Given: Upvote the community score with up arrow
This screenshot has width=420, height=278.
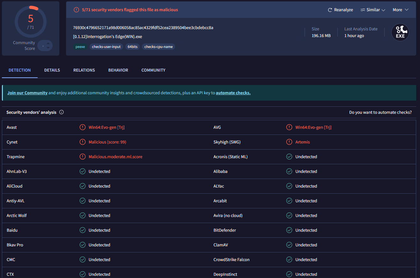Looking at the screenshot, I should (48, 43).
